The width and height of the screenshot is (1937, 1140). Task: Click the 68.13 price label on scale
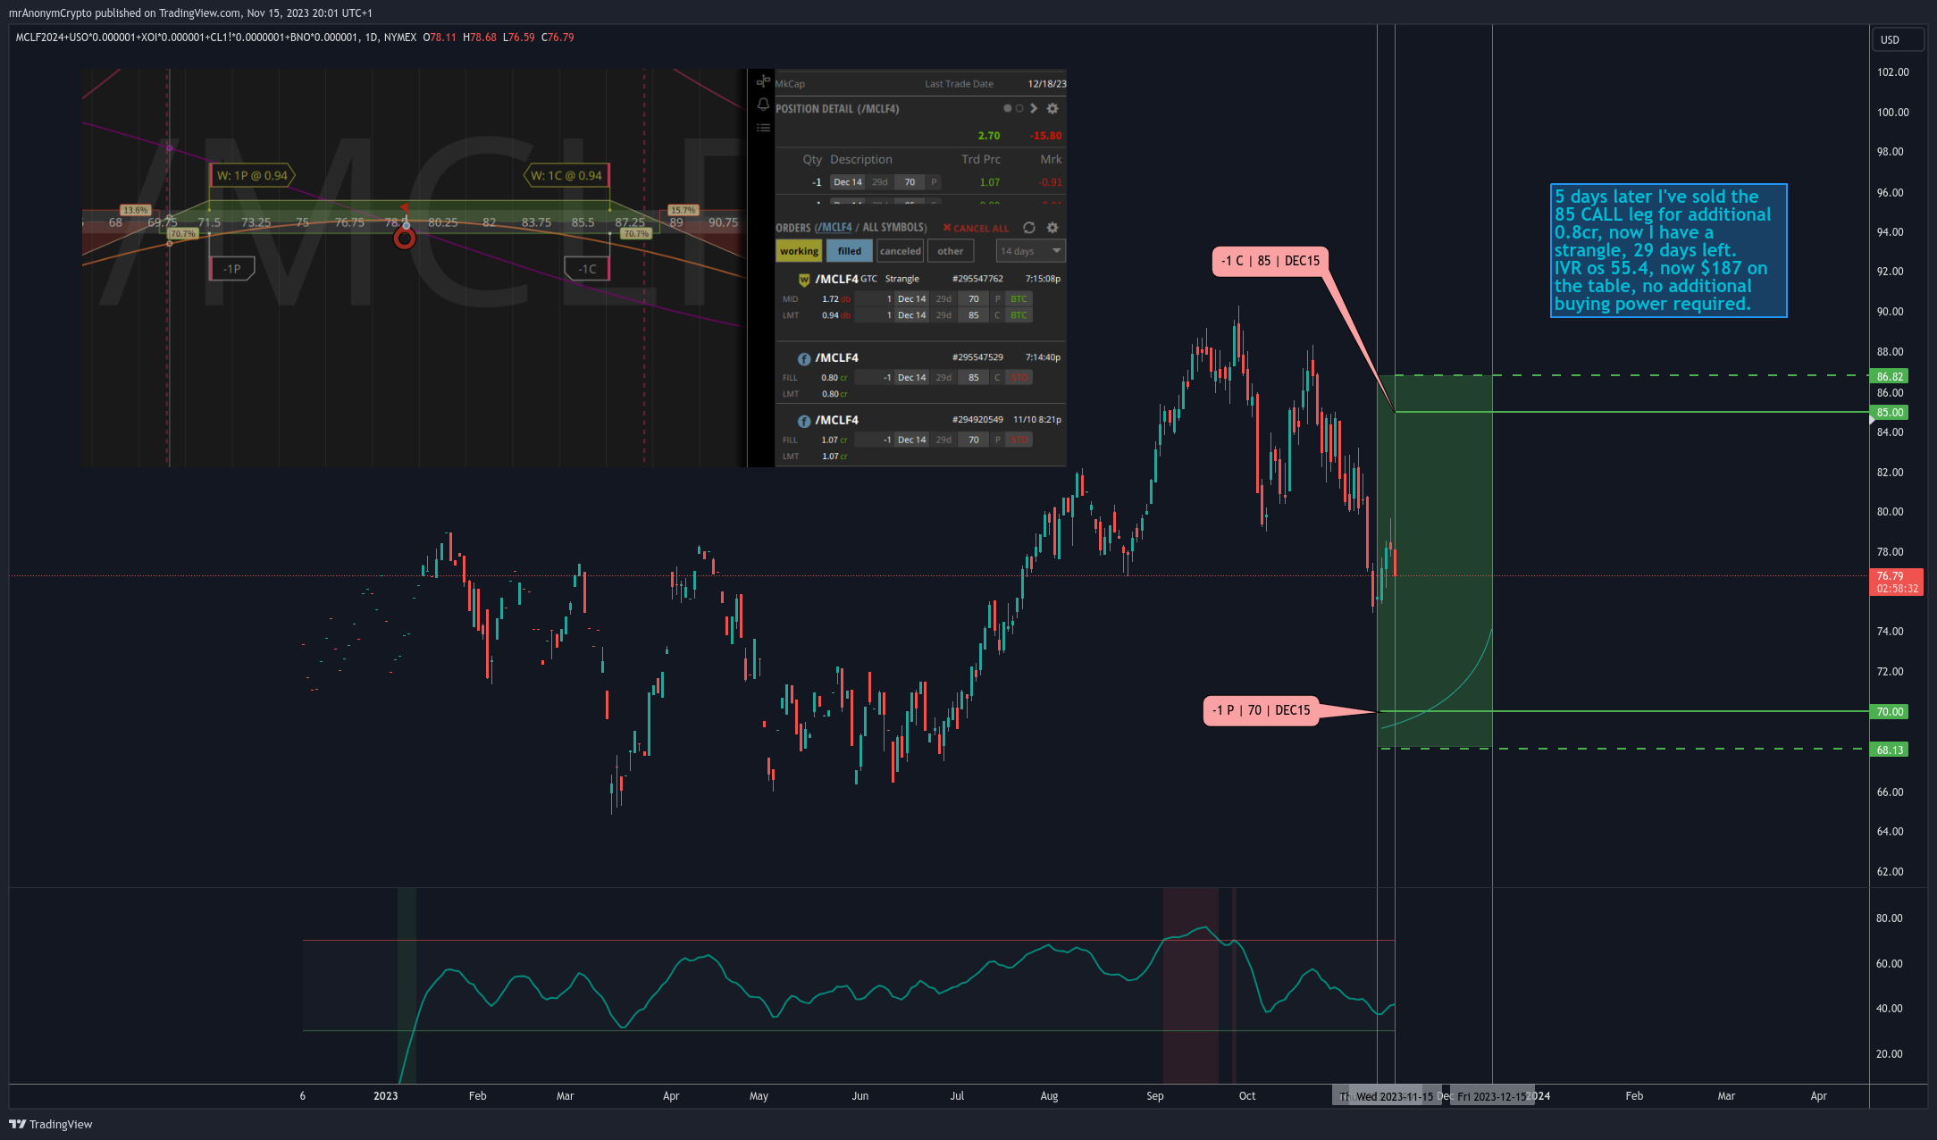pyautogui.click(x=1890, y=750)
